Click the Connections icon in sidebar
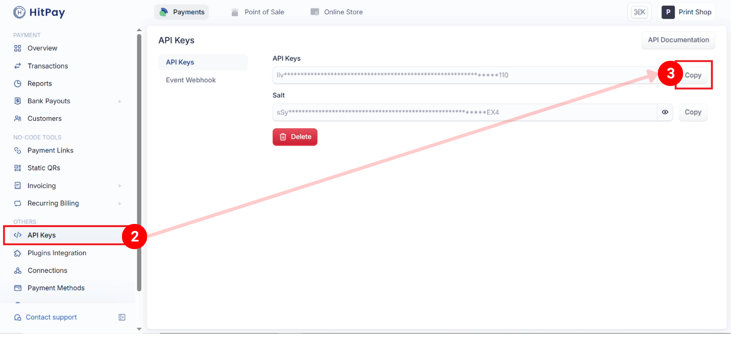731x343 pixels. pos(18,271)
